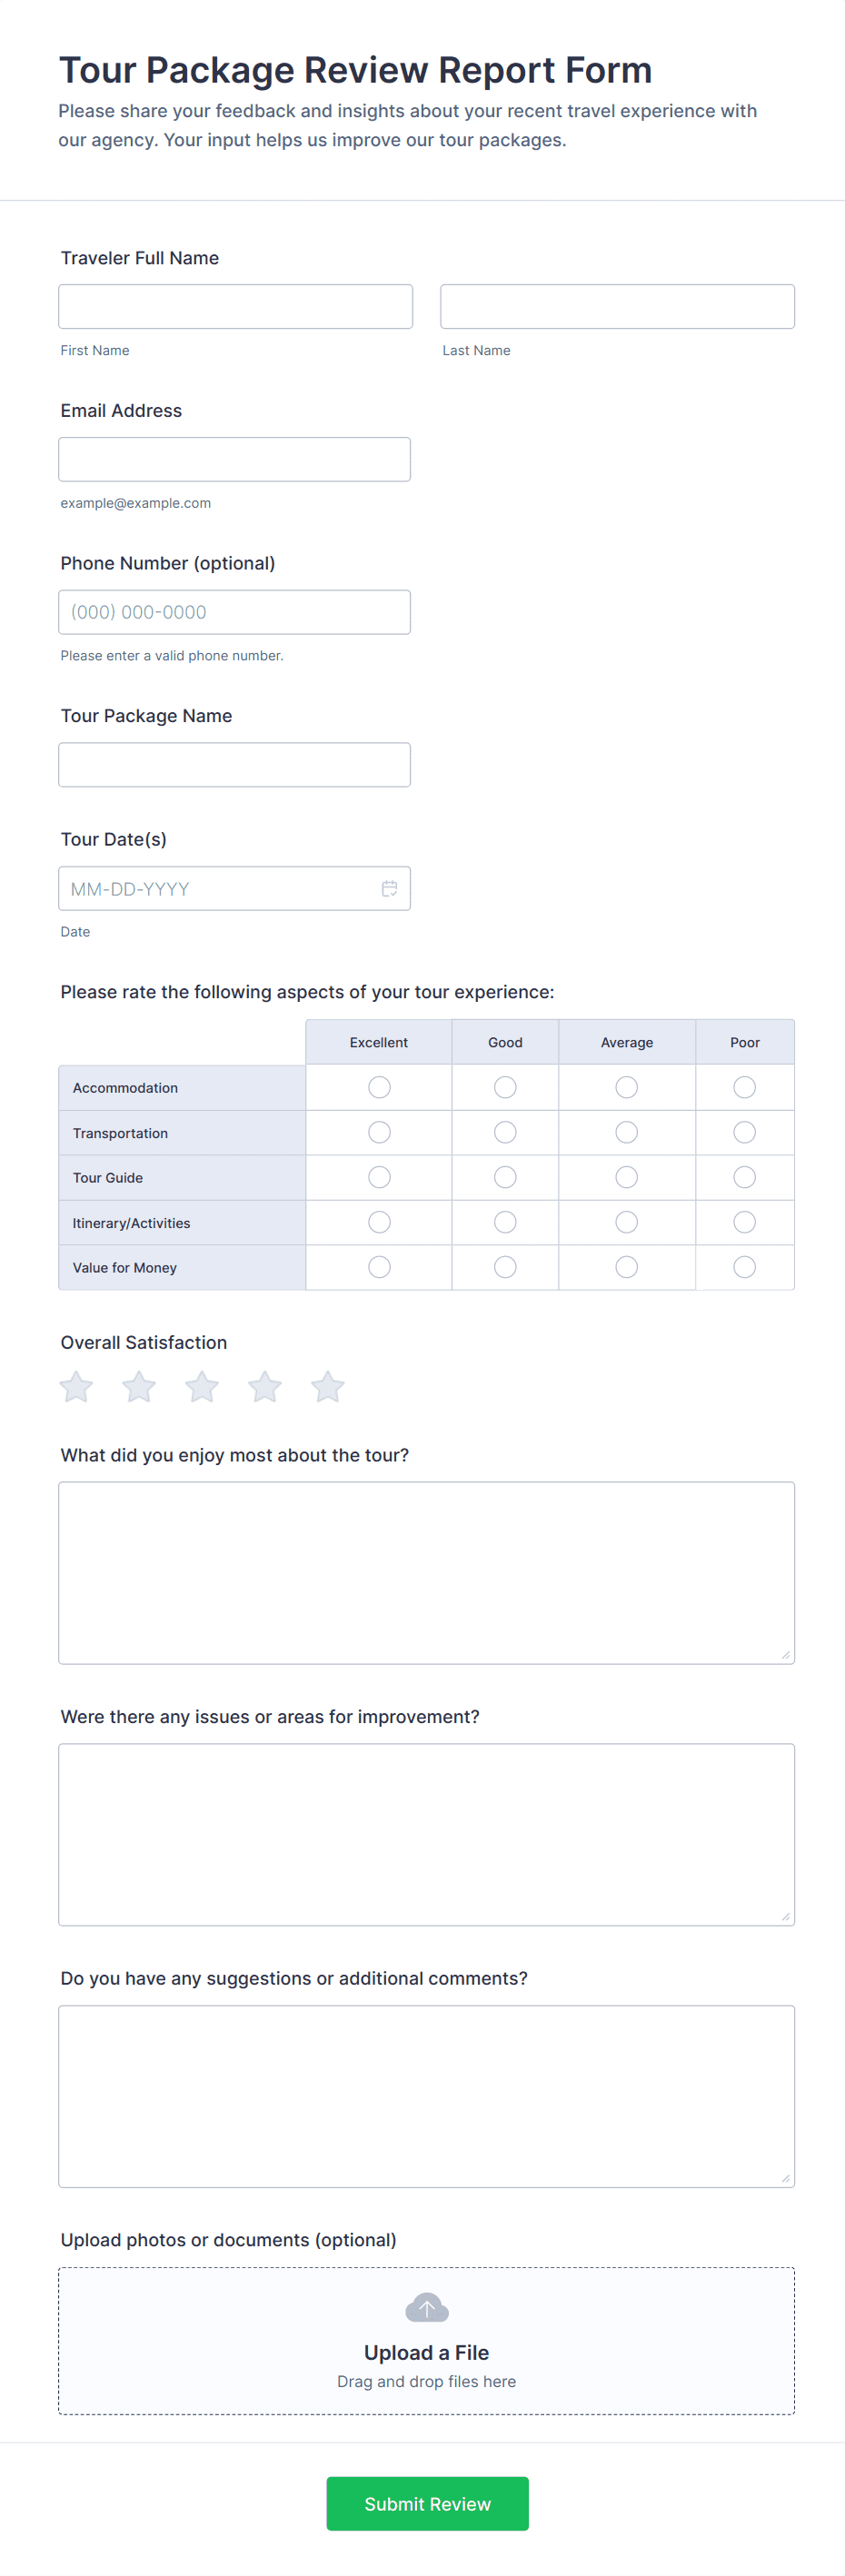Mark Transportation as Good

pyautogui.click(x=505, y=1132)
